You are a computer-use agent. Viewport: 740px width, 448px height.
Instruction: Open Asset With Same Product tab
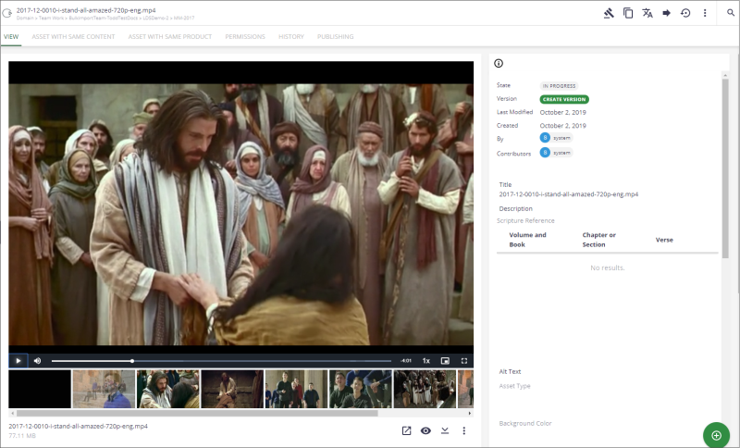click(170, 36)
